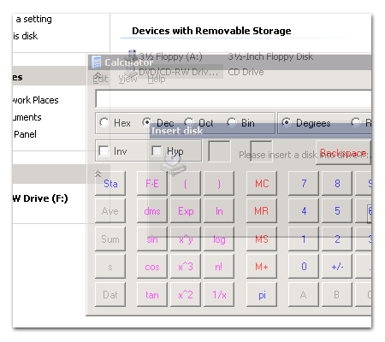Image resolution: width=385 pixels, height=342 pixels.
Task: Click the close parenthesis button
Action: pyautogui.click(x=219, y=183)
